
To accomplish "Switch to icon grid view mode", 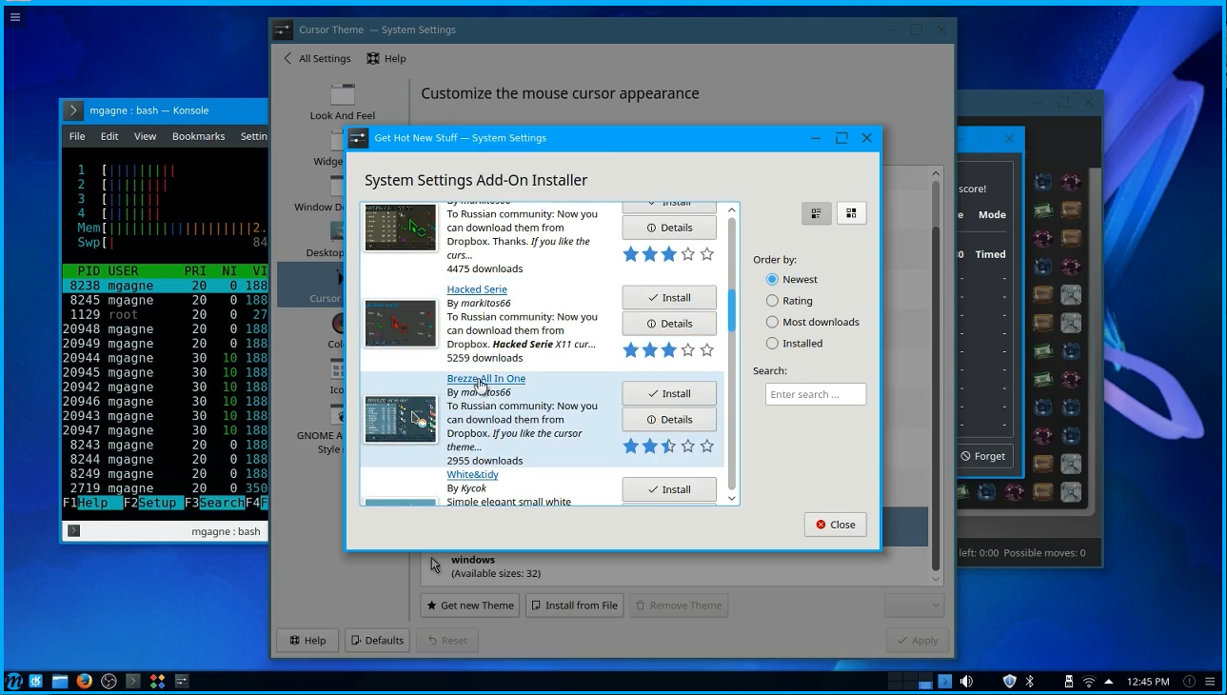I will coord(851,213).
